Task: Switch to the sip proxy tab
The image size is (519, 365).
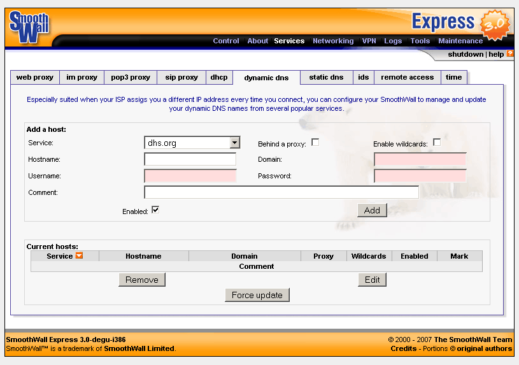Action: pyautogui.click(x=181, y=77)
